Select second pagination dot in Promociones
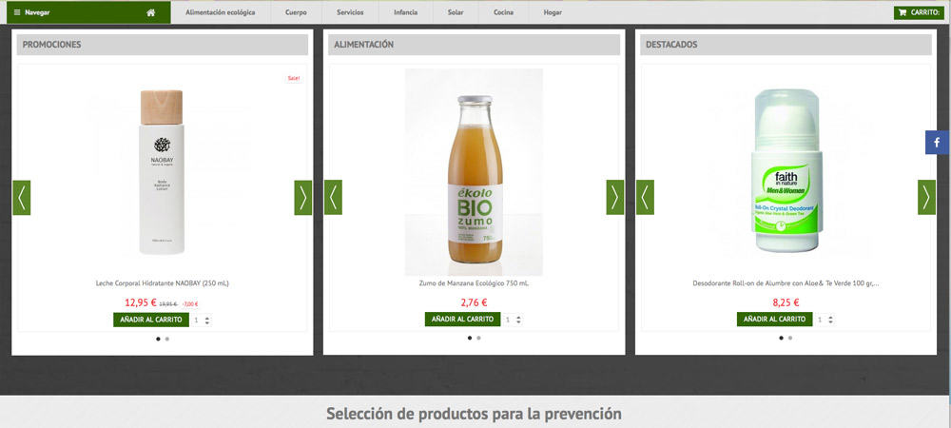 167,339
